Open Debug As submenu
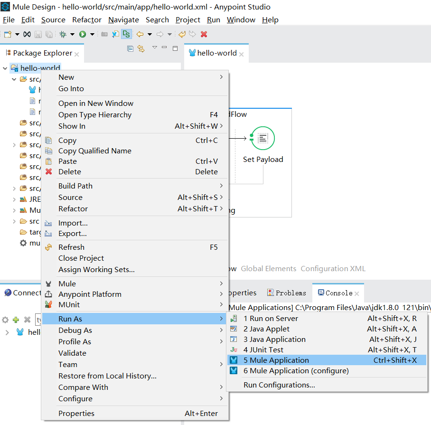 (x=135, y=330)
